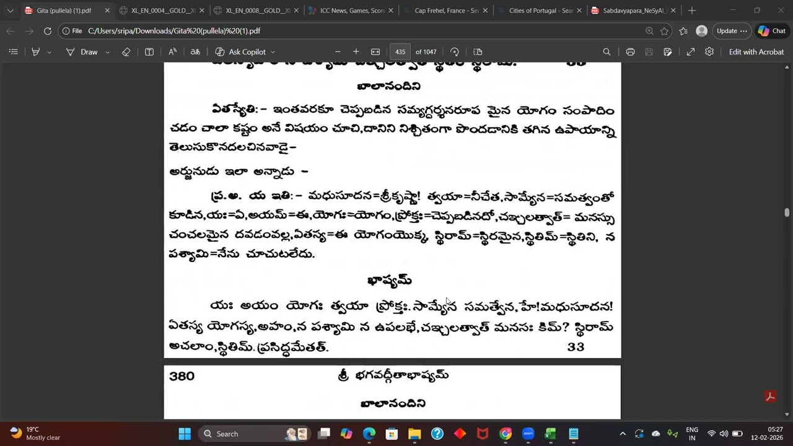Screen dimensions: 793x446
Task: Switch to the XL_EN_0008_GOLD tab
Action: (x=256, y=11)
